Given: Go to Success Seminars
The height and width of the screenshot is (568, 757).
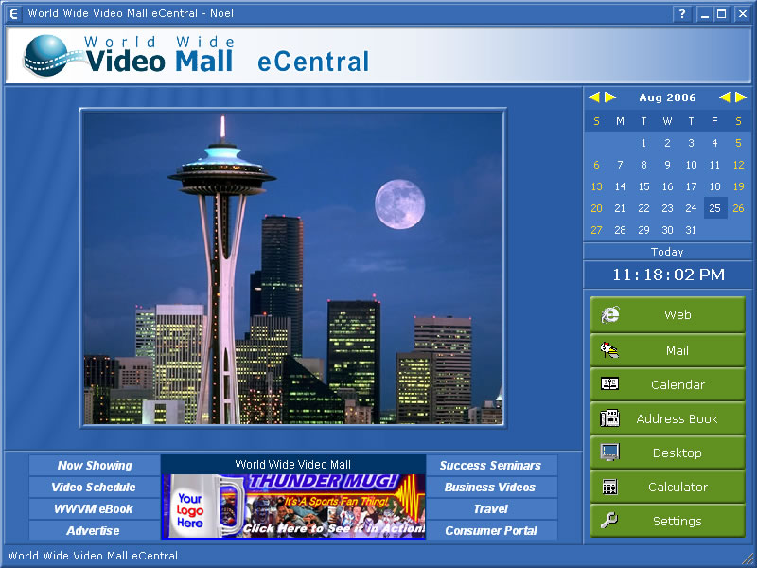Looking at the screenshot, I should pos(490,466).
